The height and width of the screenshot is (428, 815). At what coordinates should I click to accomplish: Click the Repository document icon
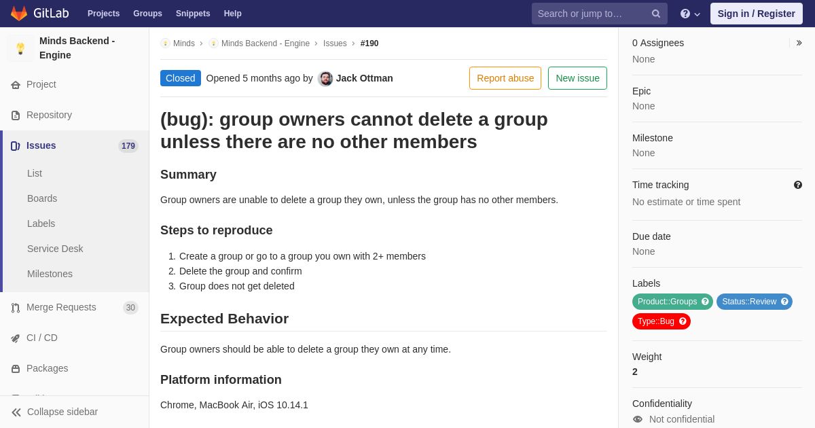coord(16,115)
